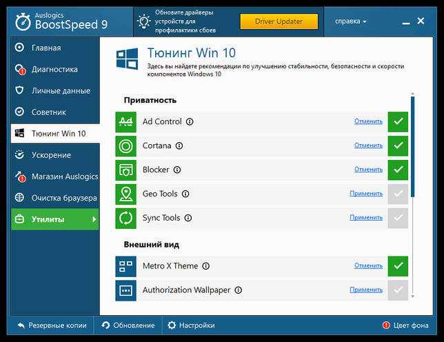
Task: Click the Sync Tools arrows icon
Action: tap(125, 218)
